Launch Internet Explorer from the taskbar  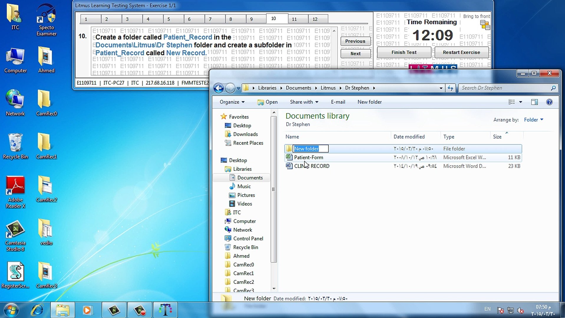[x=37, y=310]
